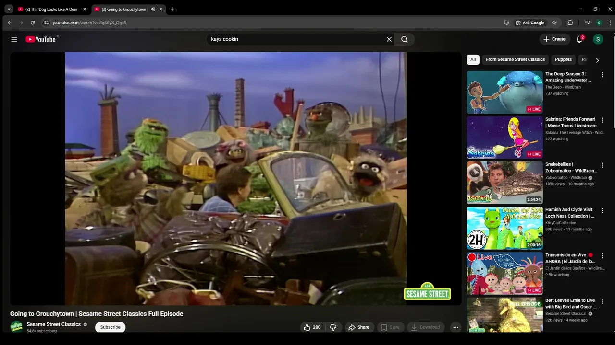Screen dimensions: 615x345
Task: Open options for the Sabrina livestream video
Action: (x=603, y=120)
